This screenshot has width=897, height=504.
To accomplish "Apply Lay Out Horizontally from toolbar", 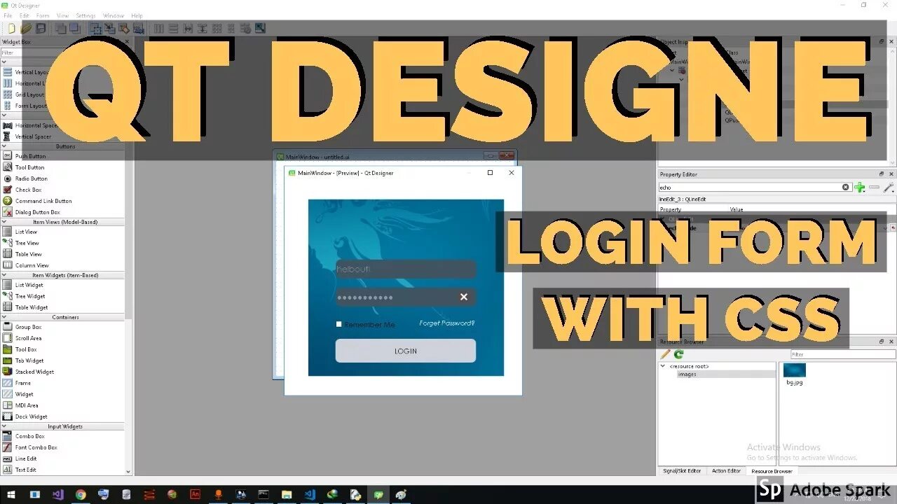I will pos(159,29).
